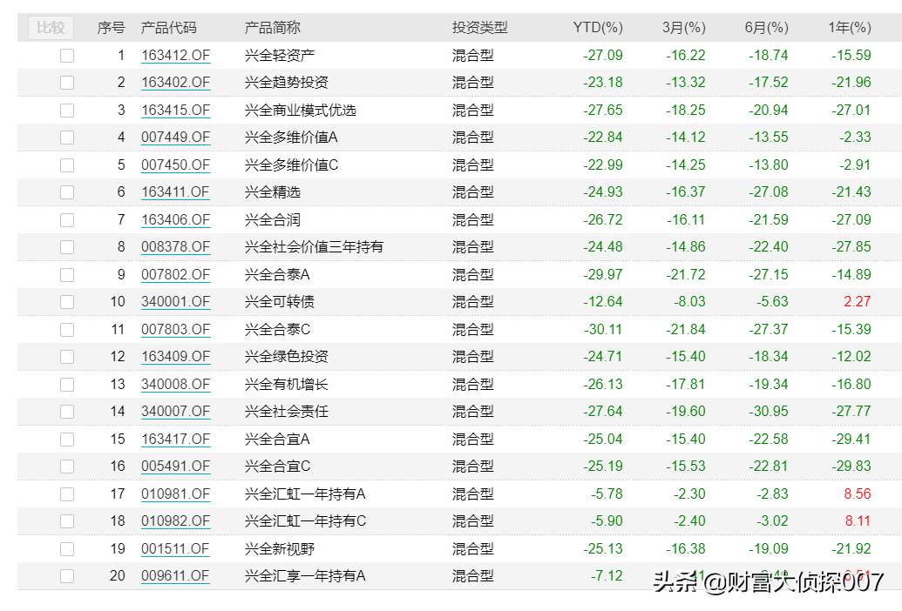The width and height of the screenshot is (902, 611).
Task: Select the fund name 兴全合泰C
Action: click(277, 330)
